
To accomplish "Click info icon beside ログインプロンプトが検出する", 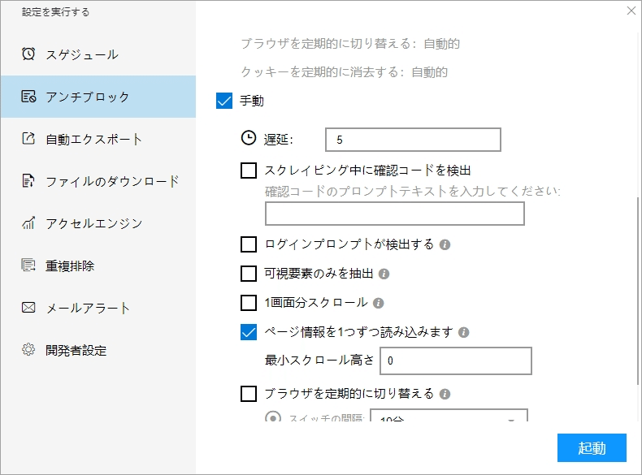I will coord(445,244).
